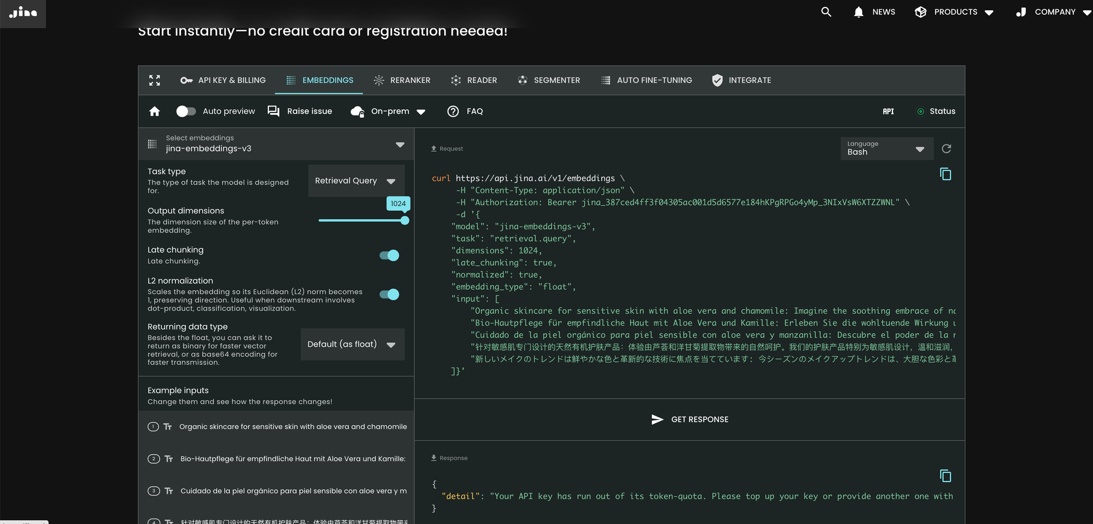This screenshot has width=1093, height=524.
Task: Click the text icon on example input 2
Action: 169,459
